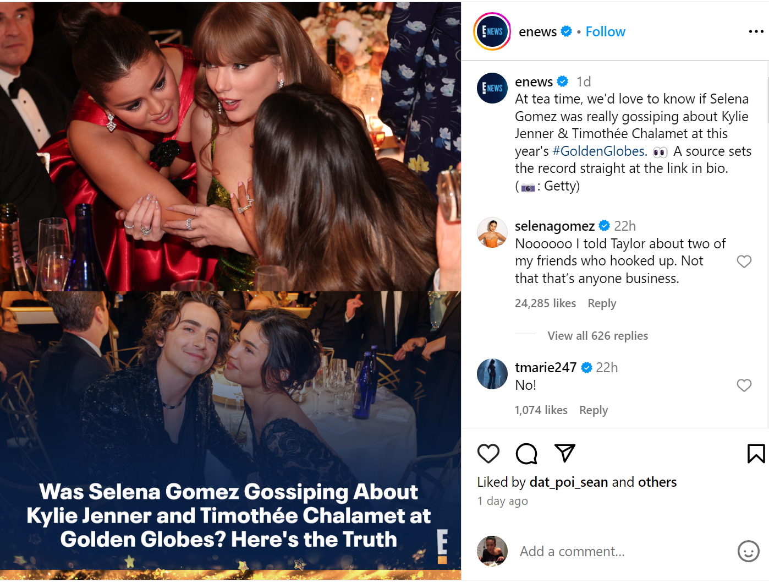Like tmarie247's comment
Image resolution: width=769 pixels, height=582 pixels.
click(744, 385)
